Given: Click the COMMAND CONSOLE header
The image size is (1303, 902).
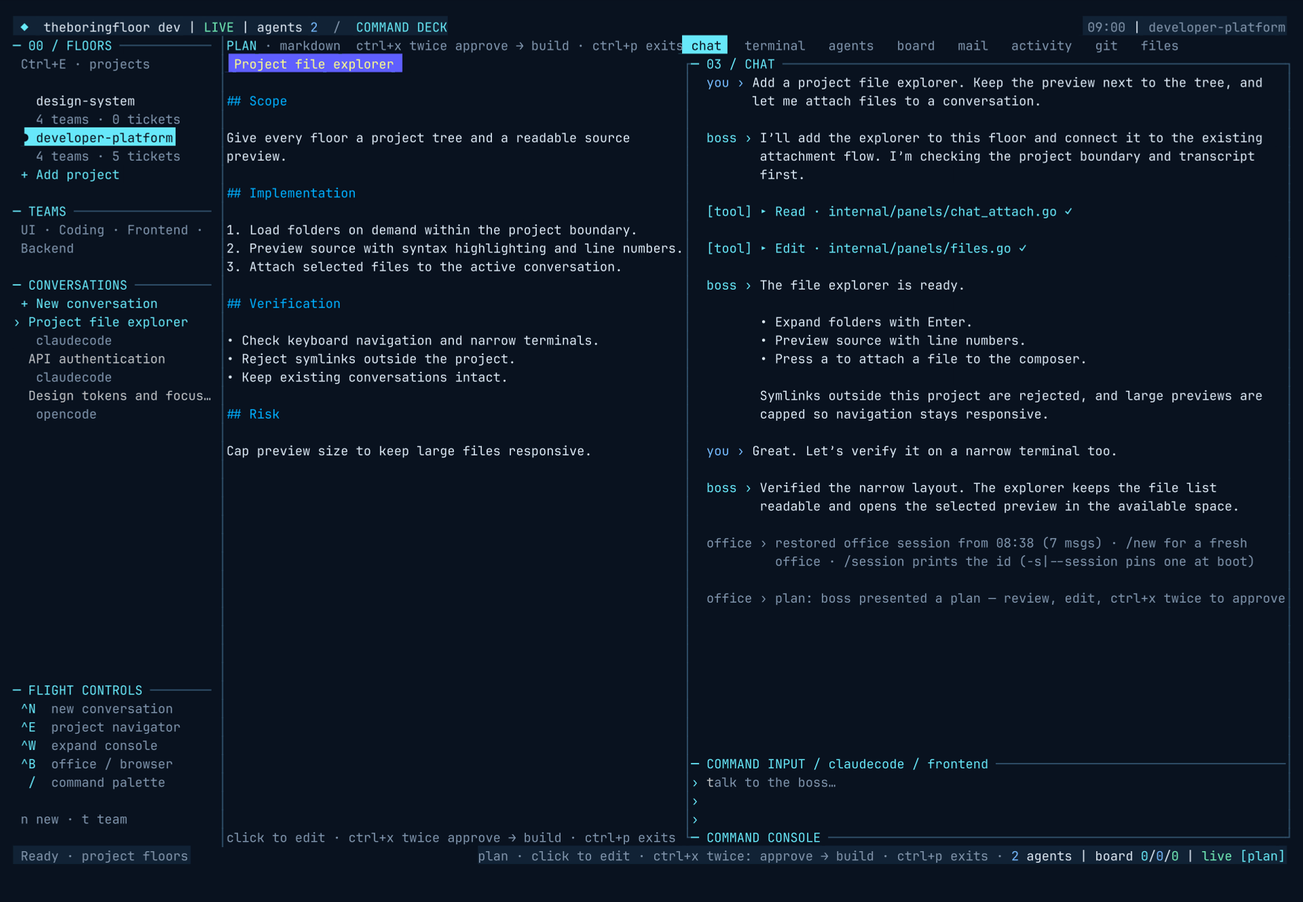Looking at the screenshot, I should (x=763, y=838).
